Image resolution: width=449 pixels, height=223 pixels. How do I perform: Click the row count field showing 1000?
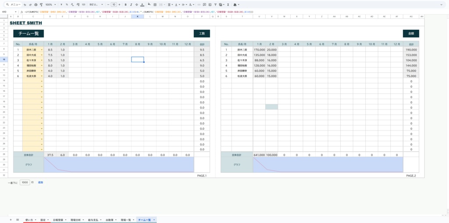tap(25, 182)
